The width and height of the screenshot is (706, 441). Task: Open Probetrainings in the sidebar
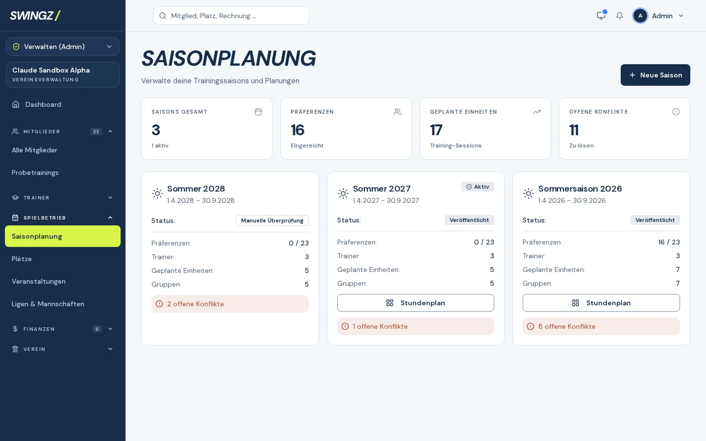click(x=63, y=172)
